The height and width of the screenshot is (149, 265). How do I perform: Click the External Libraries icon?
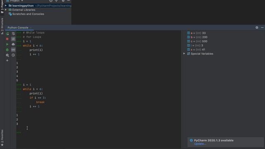point(10,10)
